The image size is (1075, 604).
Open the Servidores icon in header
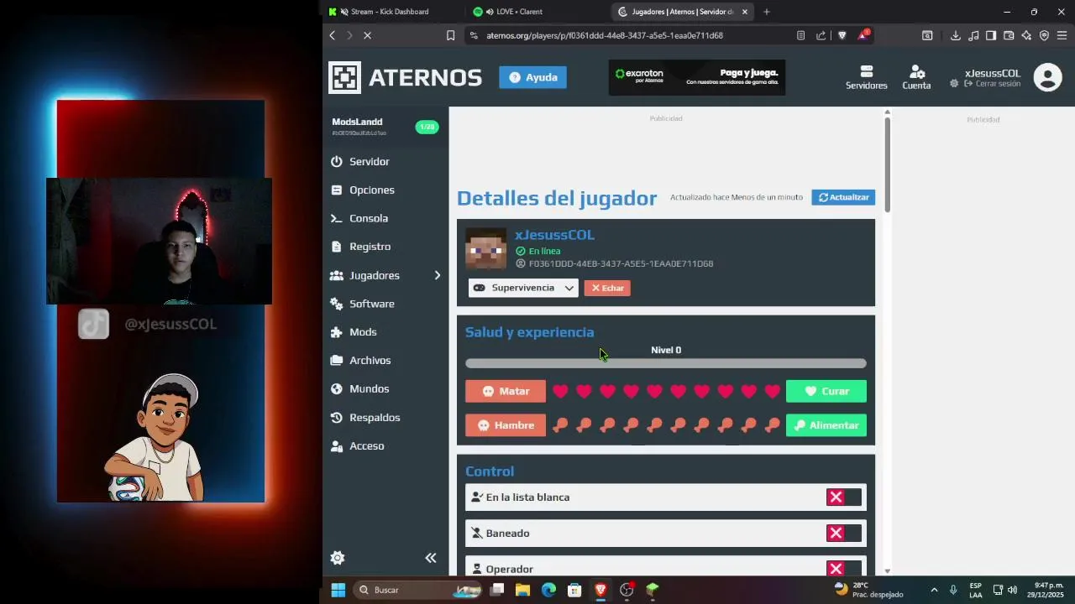click(x=866, y=77)
